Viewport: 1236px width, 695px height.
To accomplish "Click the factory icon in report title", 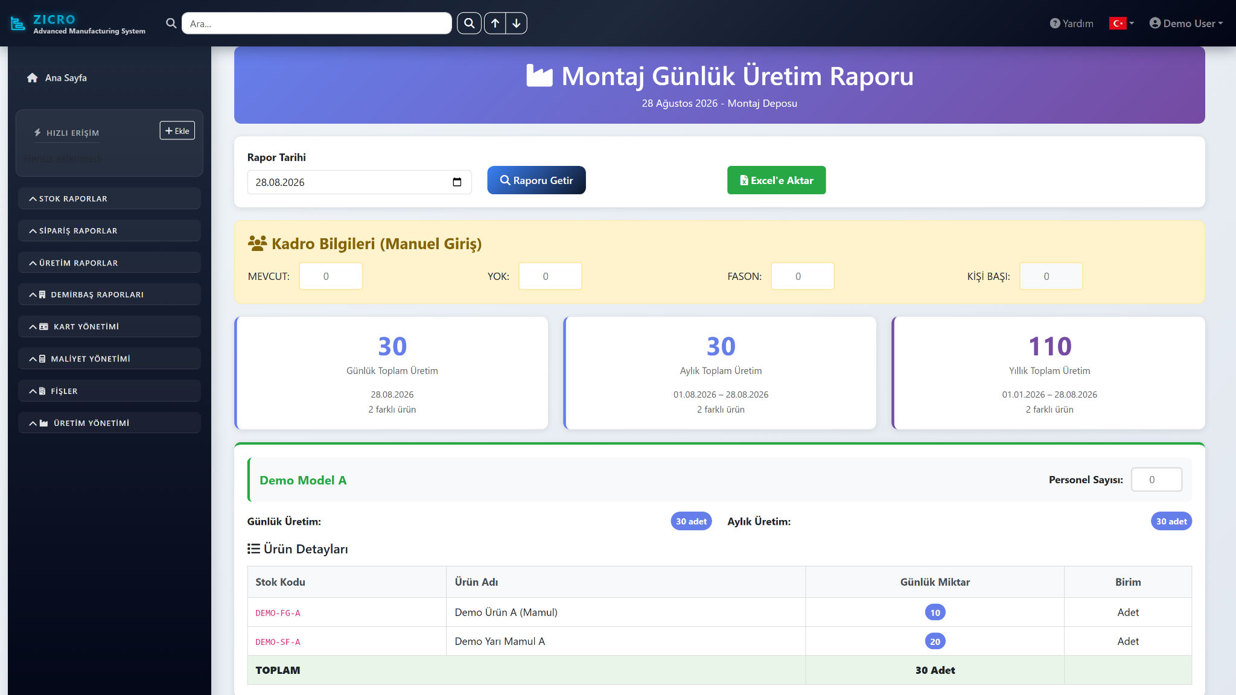I will 540,76.
